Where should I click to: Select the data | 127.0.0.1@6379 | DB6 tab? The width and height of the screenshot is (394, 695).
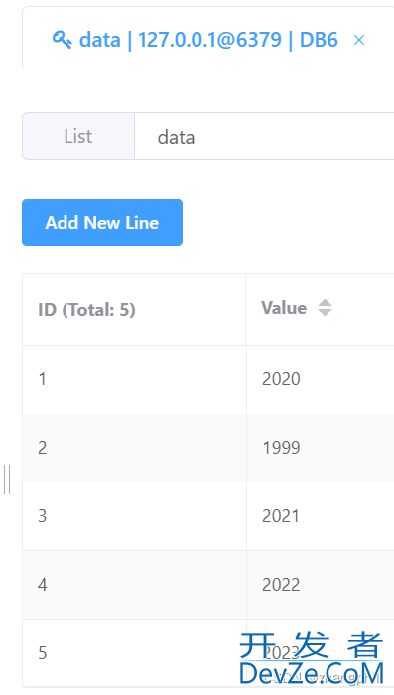(x=208, y=40)
